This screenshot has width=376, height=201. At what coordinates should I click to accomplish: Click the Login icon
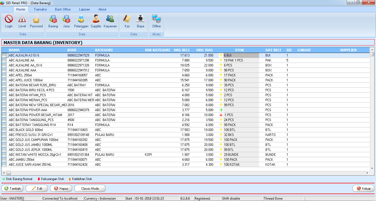pos(9,21)
